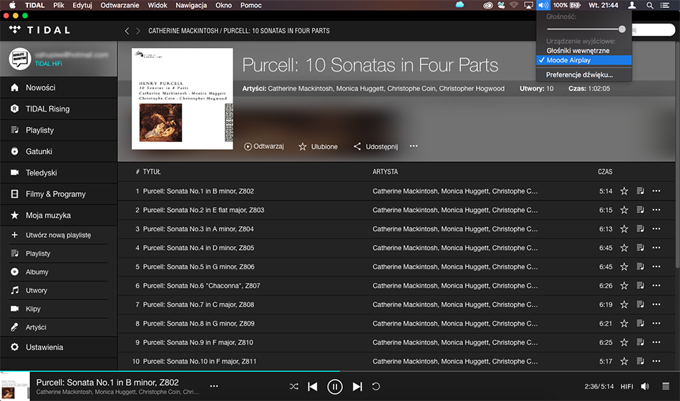Open the top Playlisty section

click(59, 130)
